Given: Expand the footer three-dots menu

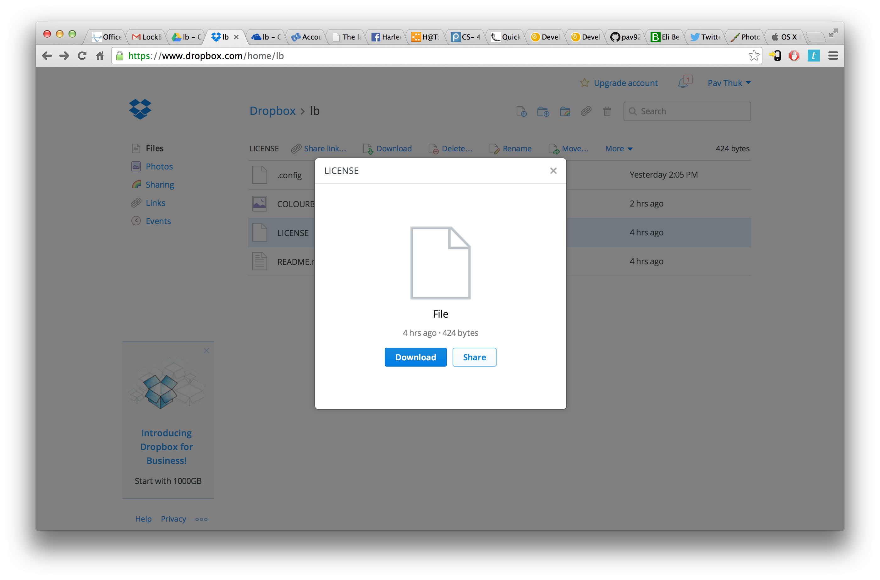Looking at the screenshot, I should pyautogui.click(x=201, y=519).
